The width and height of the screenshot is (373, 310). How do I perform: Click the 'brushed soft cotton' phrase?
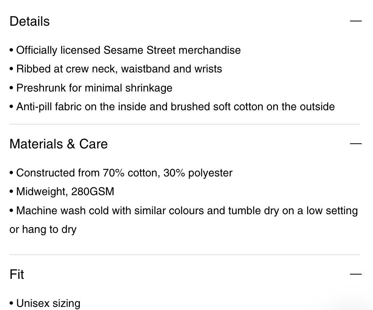pyautogui.click(x=217, y=107)
